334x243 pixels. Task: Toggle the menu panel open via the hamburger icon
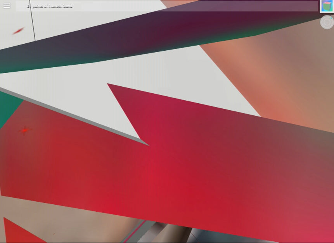pyautogui.click(x=6, y=6)
